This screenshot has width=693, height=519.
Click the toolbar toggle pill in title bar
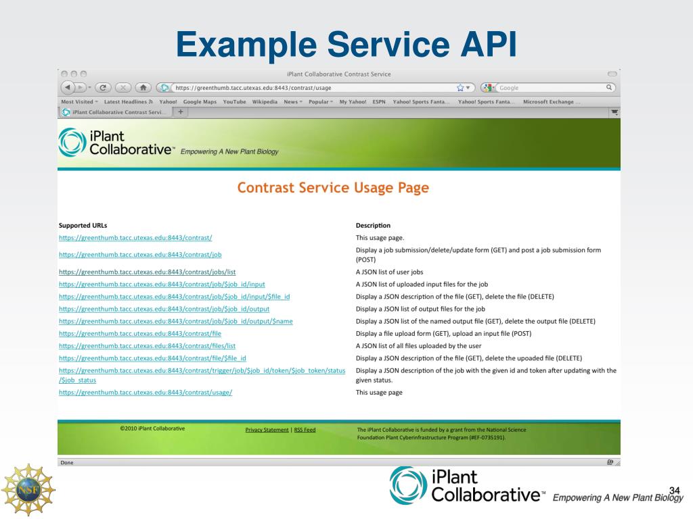pyautogui.click(x=612, y=74)
